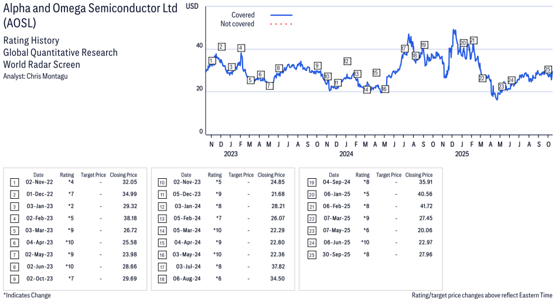
Task: Click the boxed number 1 in the rating table
Action: pos(13,182)
